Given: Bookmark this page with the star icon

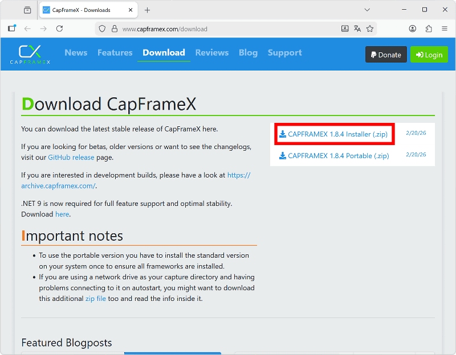Looking at the screenshot, I should [370, 28].
